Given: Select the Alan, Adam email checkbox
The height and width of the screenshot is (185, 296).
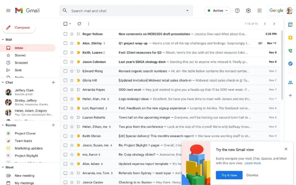Looking at the screenshot, I should tap(66, 164).
